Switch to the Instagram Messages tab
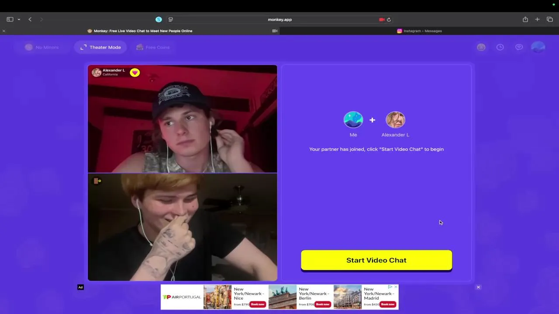 pyautogui.click(x=419, y=31)
